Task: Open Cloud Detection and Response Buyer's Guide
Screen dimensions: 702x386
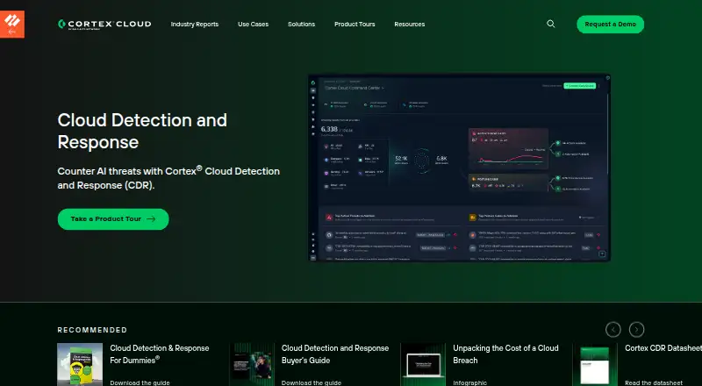Action: (x=335, y=354)
